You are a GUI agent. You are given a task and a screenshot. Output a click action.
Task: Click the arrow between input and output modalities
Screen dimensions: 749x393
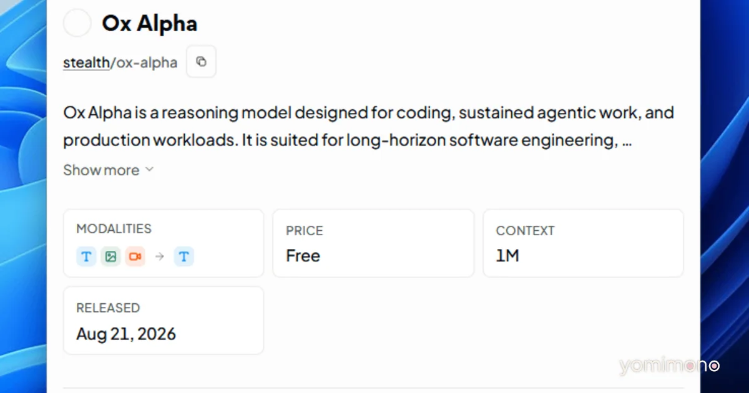pyautogui.click(x=160, y=256)
